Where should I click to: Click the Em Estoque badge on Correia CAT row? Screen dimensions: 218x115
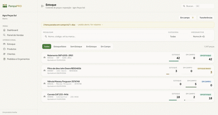point(206,95)
